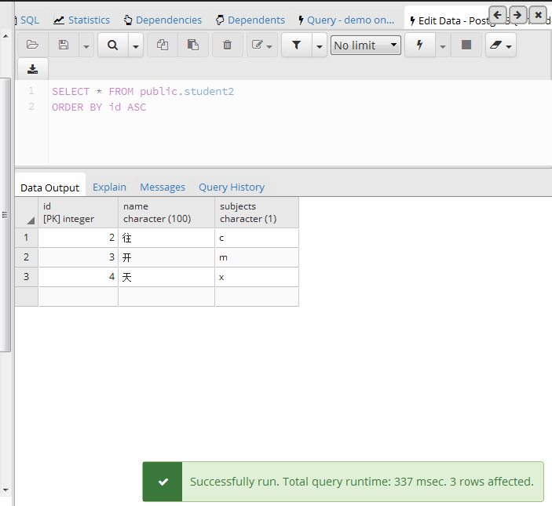The width and height of the screenshot is (552, 506).
Task: Click the Find magnifier icon
Action: 112,45
